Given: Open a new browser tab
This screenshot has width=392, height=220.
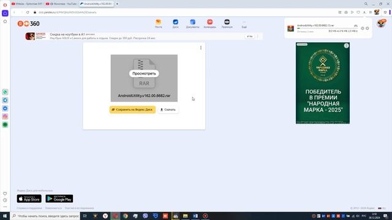Looking at the screenshot, I should click(117, 4).
